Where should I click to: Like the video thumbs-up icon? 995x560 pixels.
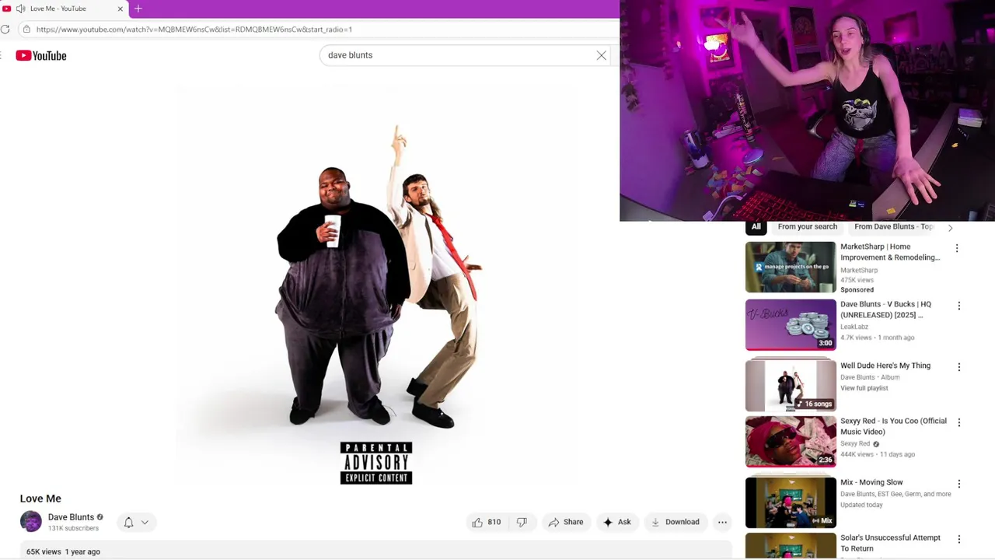477,522
